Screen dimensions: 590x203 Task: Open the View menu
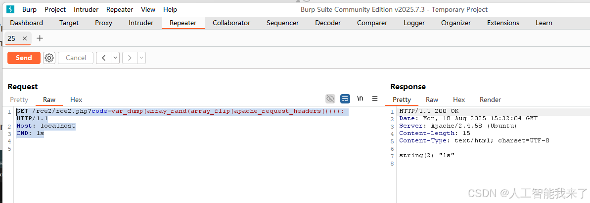148,9
